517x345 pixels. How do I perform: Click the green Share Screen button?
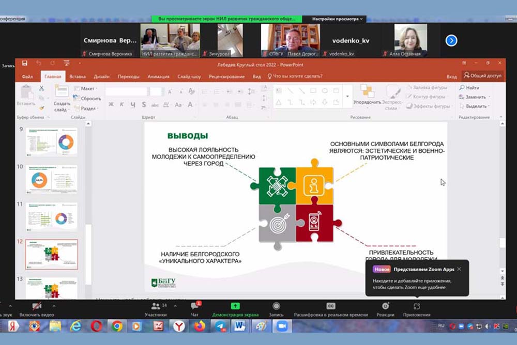(235, 307)
